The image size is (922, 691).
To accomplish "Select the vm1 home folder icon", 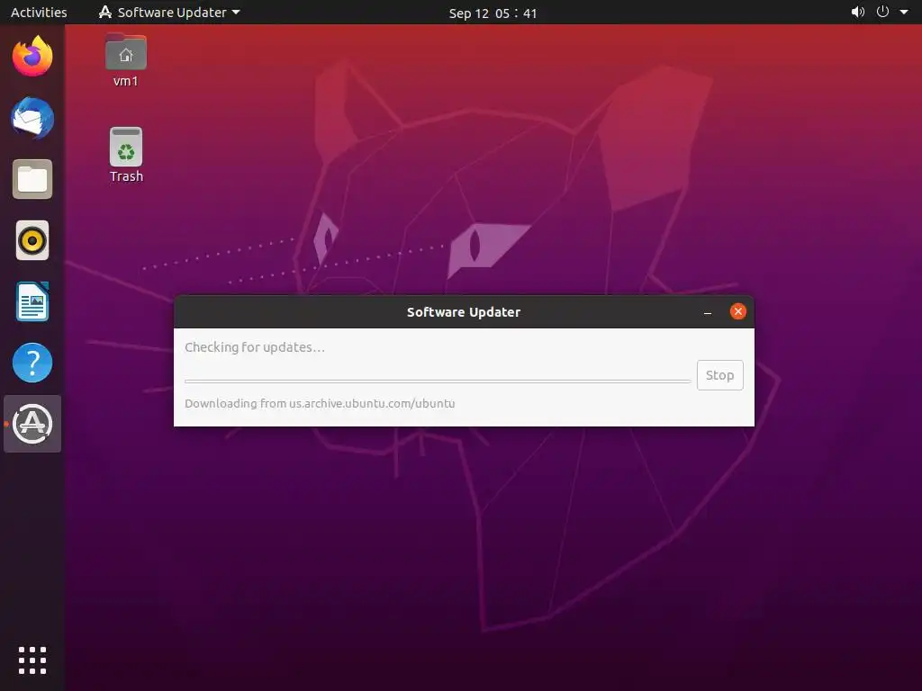I will tap(126, 60).
